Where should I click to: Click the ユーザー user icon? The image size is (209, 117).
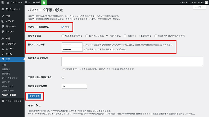3,49
